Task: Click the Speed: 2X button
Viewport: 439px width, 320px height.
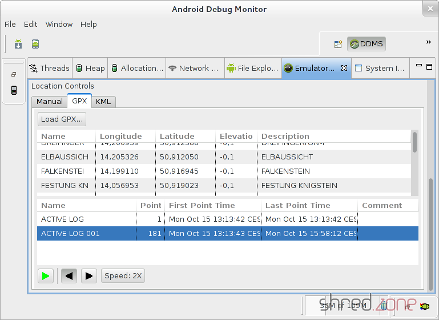Action: pyautogui.click(x=123, y=275)
